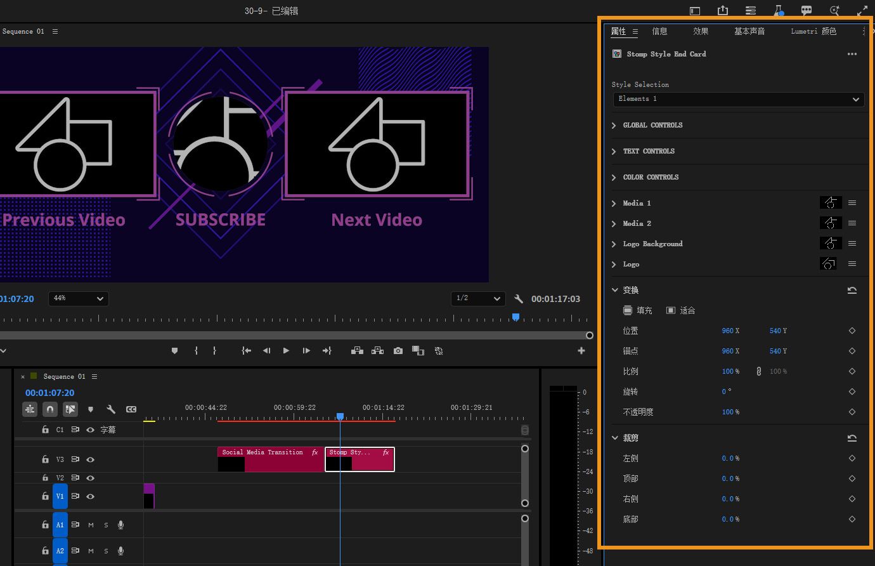
Task: Click the 填充 fill button
Action: point(637,310)
